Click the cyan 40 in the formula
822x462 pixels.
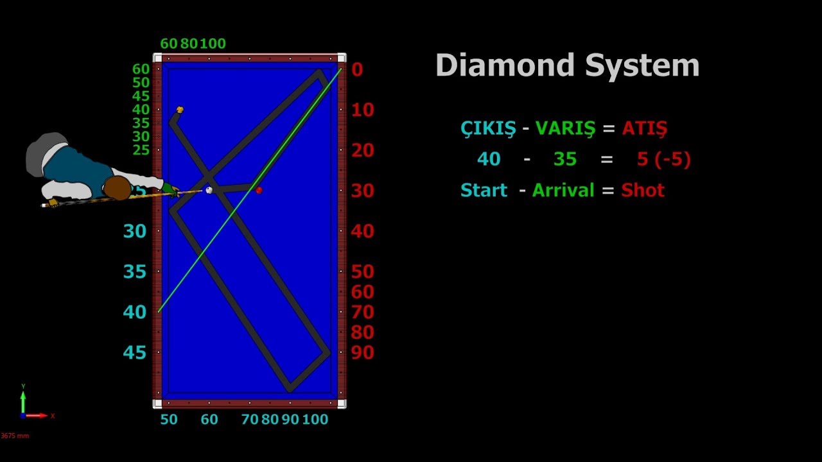[x=489, y=159]
